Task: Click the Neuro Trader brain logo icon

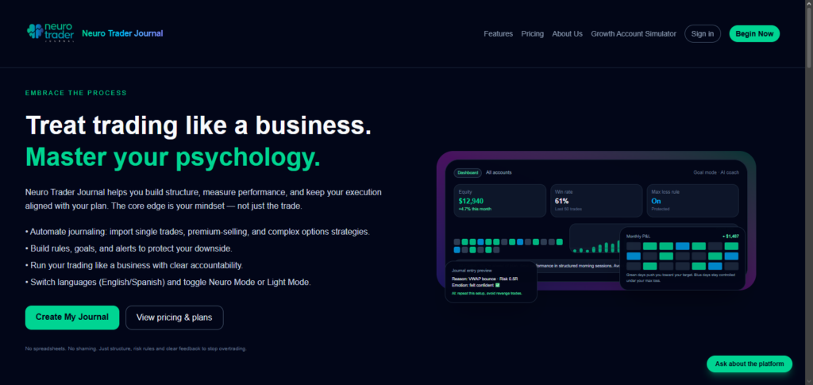Action: pos(50,32)
